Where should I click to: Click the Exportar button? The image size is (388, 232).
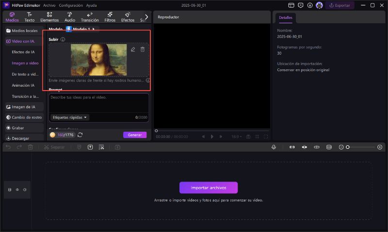[339, 5]
